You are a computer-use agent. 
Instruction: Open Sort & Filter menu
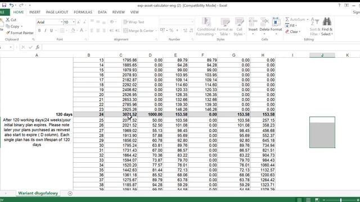(x=315, y=26)
